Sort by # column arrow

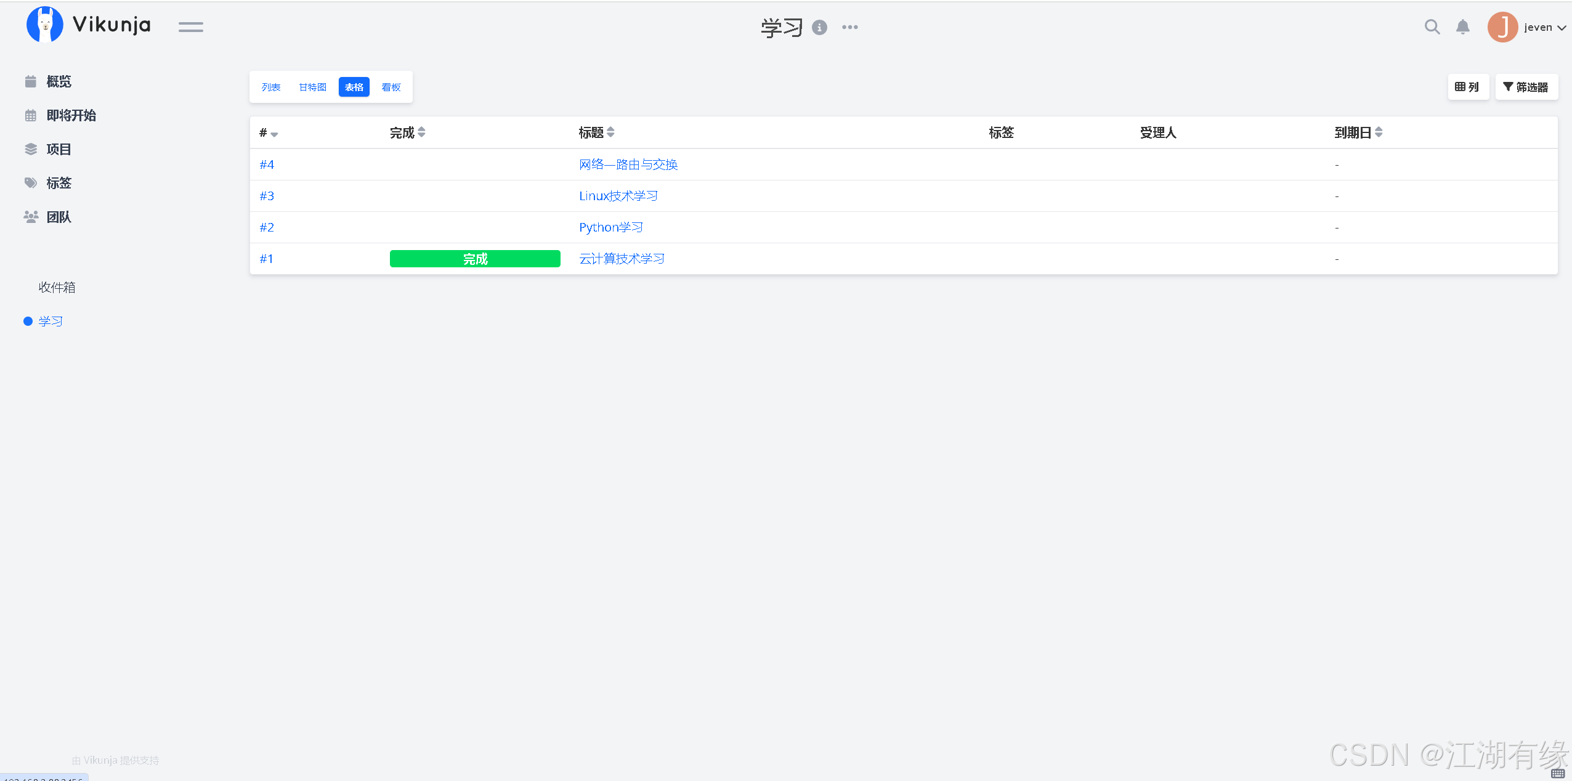pos(274,134)
